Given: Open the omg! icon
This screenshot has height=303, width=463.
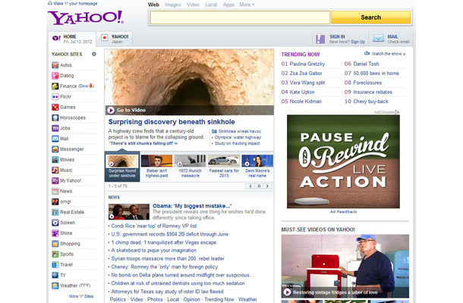Looking at the screenshot, I should click(x=55, y=201).
